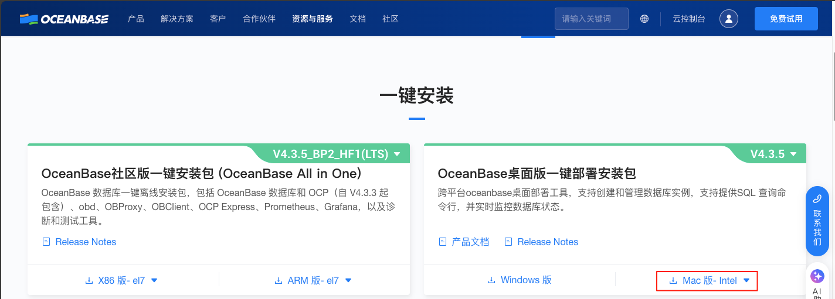This screenshot has width=835, height=299.
Task: Expand the ARM 版- el7 dropdown arrow
Action: click(x=348, y=281)
